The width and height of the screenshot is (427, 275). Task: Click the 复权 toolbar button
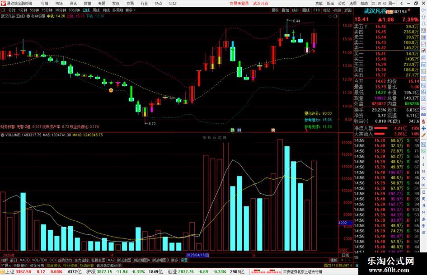tap(275, 10)
